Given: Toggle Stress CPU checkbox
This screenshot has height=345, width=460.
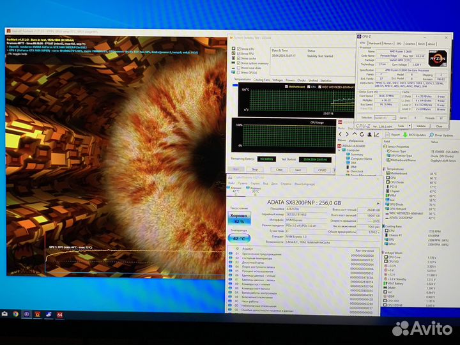Looking at the screenshot, I should click(239, 49).
